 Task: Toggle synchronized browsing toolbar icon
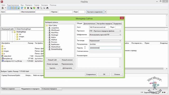coord(44,8)
